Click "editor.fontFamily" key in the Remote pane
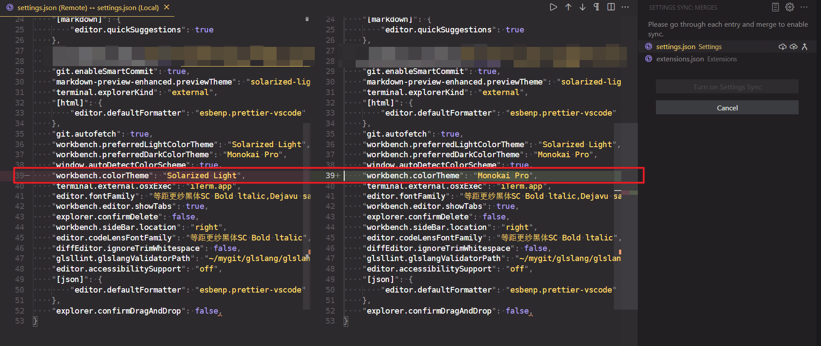Screen dimensions: 821x346 click(96, 196)
